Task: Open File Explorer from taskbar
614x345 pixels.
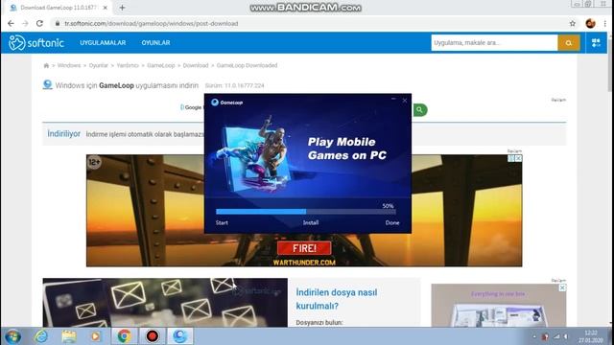Action: tap(69, 336)
